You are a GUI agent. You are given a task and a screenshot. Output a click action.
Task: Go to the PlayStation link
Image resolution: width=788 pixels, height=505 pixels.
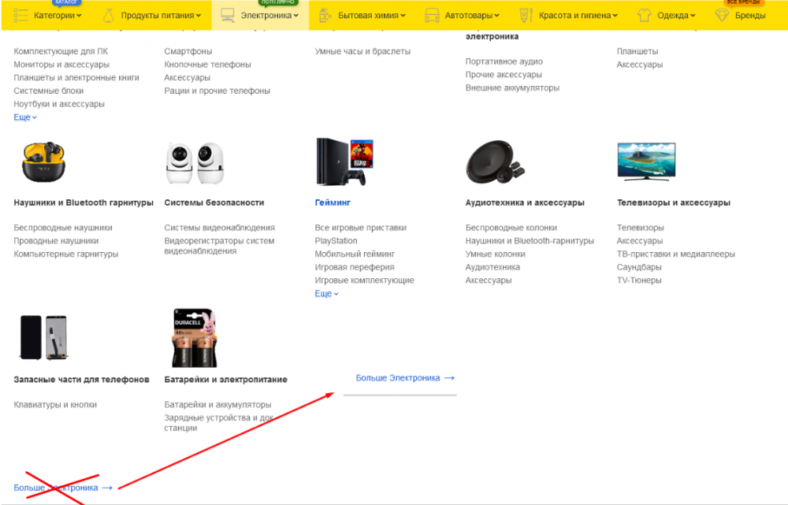click(336, 241)
